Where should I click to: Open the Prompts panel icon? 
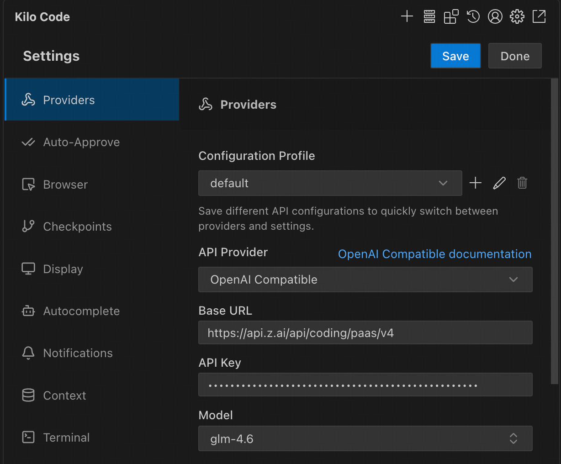pos(429,16)
